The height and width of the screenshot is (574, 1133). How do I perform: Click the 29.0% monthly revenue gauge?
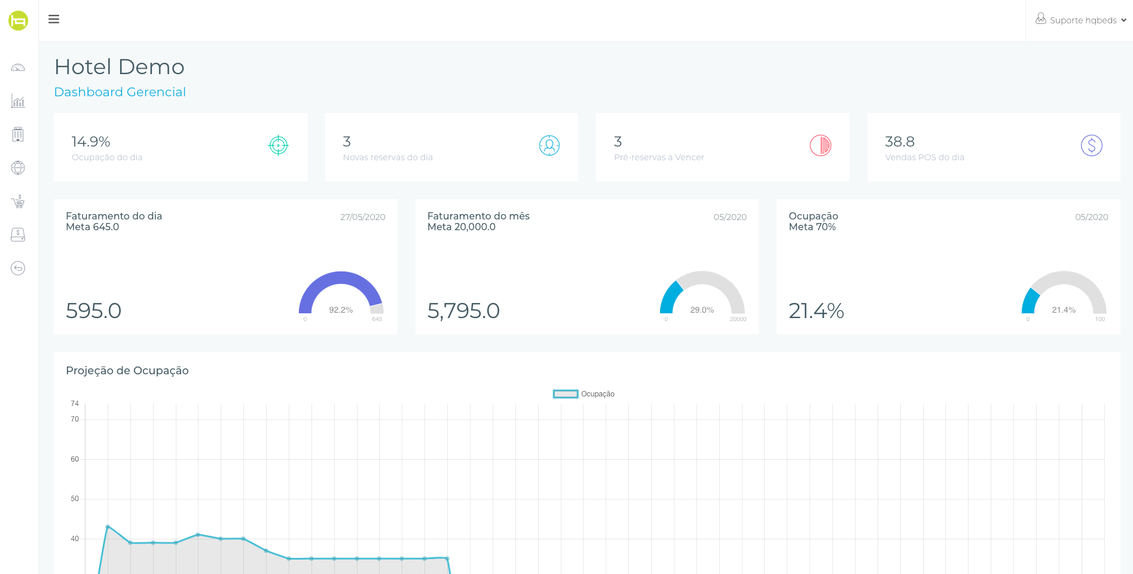point(703,293)
